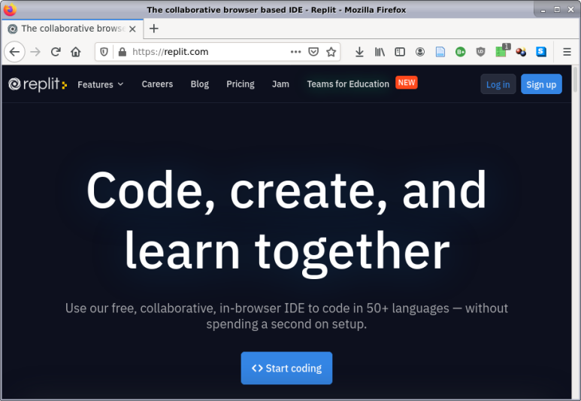Viewport: 581px width, 401px height.
Task: Bookmark this page with the star
Action: 331,52
